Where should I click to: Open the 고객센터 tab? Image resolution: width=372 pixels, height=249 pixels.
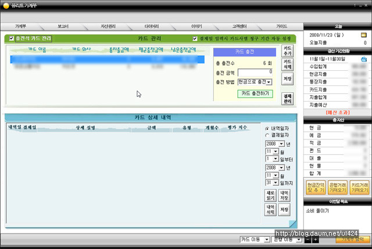pos(239,26)
